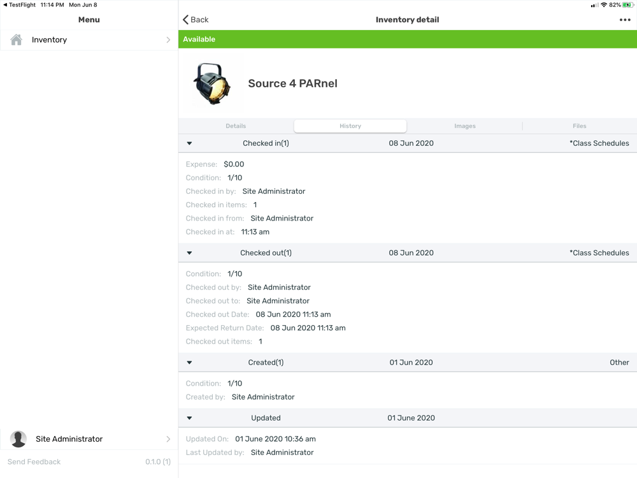637x478 pixels.
Task: Collapse the Checked in(1) section
Action: 189,143
